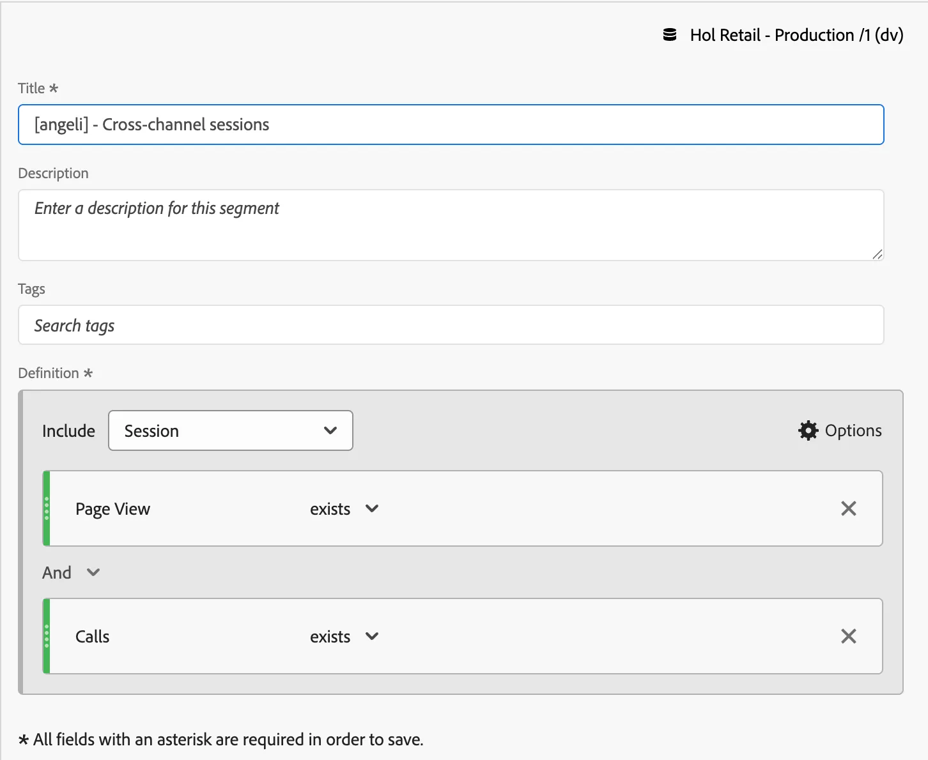
Task: Grab the Page View drag handle
Action: 47,508
